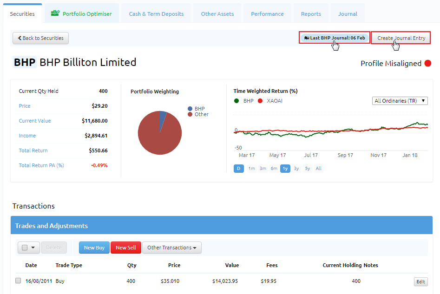Click Create Journal Entry button
Viewport: 440px width, 294px height.
coord(401,38)
